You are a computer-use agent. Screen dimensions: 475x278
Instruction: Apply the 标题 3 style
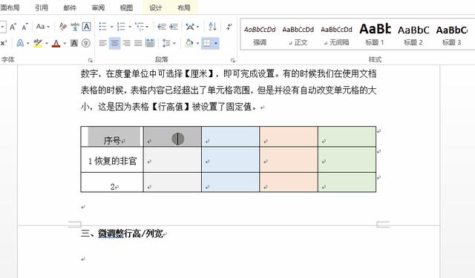pos(452,36)
